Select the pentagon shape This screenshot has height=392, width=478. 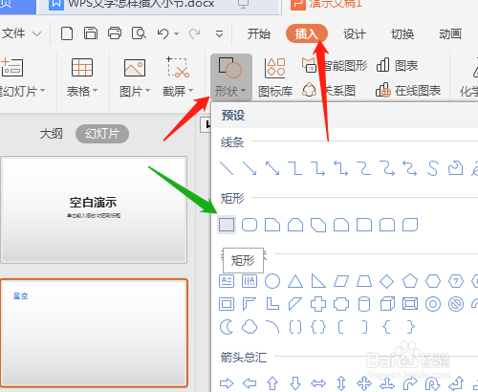pos(410,281)
